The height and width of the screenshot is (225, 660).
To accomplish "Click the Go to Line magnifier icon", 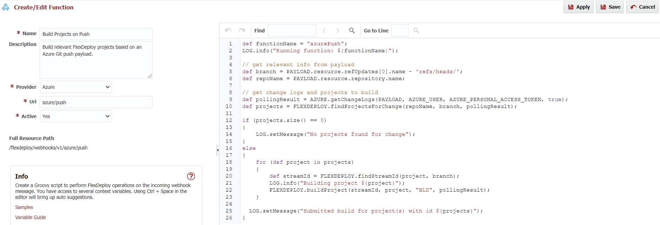I will pyautogui.click(x=416, y=31).
